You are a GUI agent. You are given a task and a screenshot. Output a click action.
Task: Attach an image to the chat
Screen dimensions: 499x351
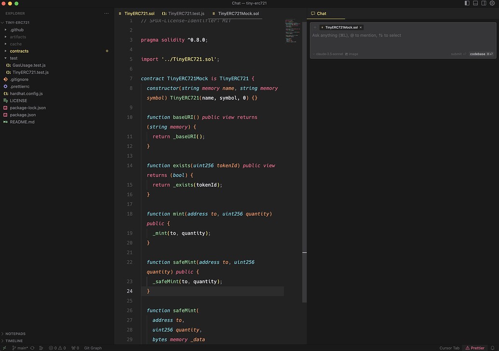351,54
